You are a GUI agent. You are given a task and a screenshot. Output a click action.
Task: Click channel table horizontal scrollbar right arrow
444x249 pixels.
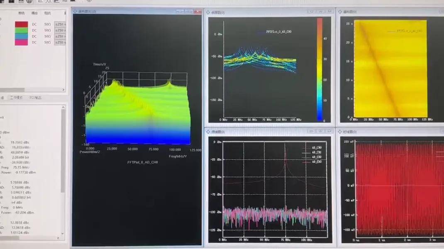pos(63,90)
